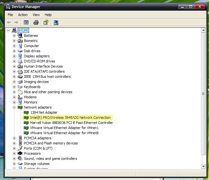Screen dimensions: 209x180
Task: Select Intel(R) PRO/Wireless 3945ABG Network Connection
Action: (x=70, y=118)
